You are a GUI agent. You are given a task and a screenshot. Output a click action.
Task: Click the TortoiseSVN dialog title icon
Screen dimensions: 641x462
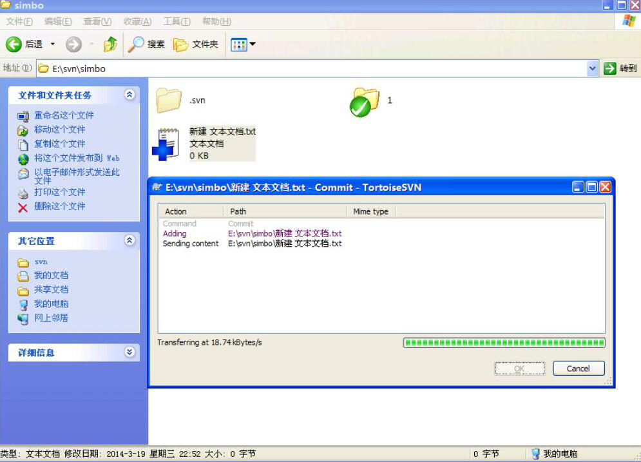157,188
